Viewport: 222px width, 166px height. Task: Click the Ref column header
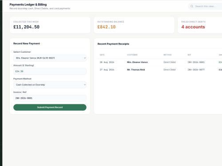coord(189,55)
